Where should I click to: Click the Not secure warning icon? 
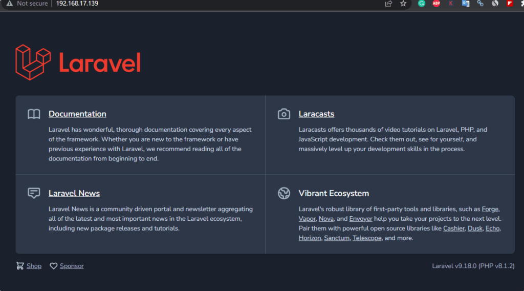tap(9, 4)
